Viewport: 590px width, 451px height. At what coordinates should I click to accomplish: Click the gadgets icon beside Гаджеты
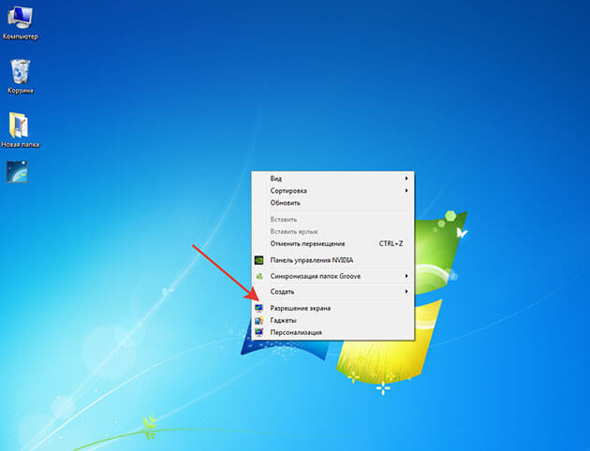click(x=258, y=320)
